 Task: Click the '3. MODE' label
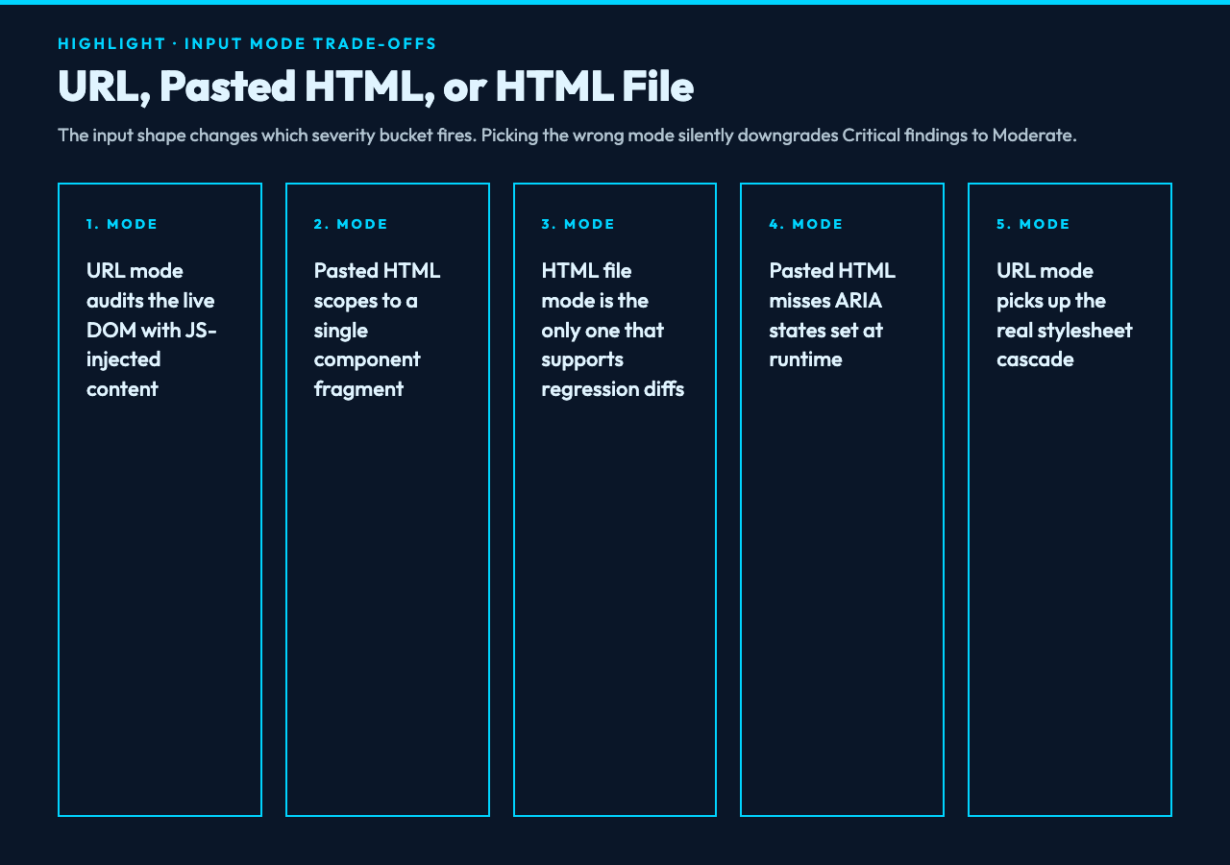coord(578,224)
